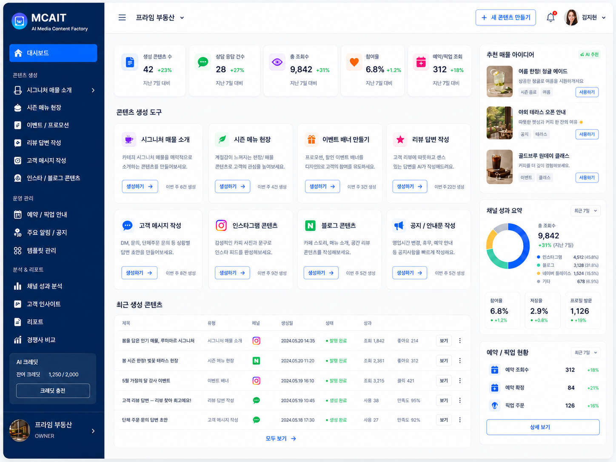The width and height of the screenshot is (616, 462).
Task: Click Naver channel icon in 봄 시즌 한정 row
Action: tap(256, 361)
